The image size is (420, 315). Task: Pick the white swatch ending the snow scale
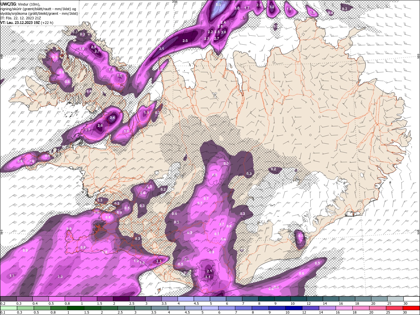[x=411, y=299]
